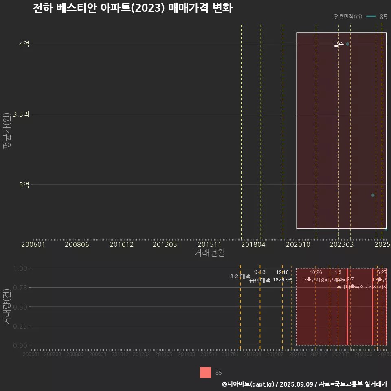Click 200909 on the volume chart x-axis
The height and width of the screenshot is (391, 391).
pyautogui.click(x=98, y=354)
